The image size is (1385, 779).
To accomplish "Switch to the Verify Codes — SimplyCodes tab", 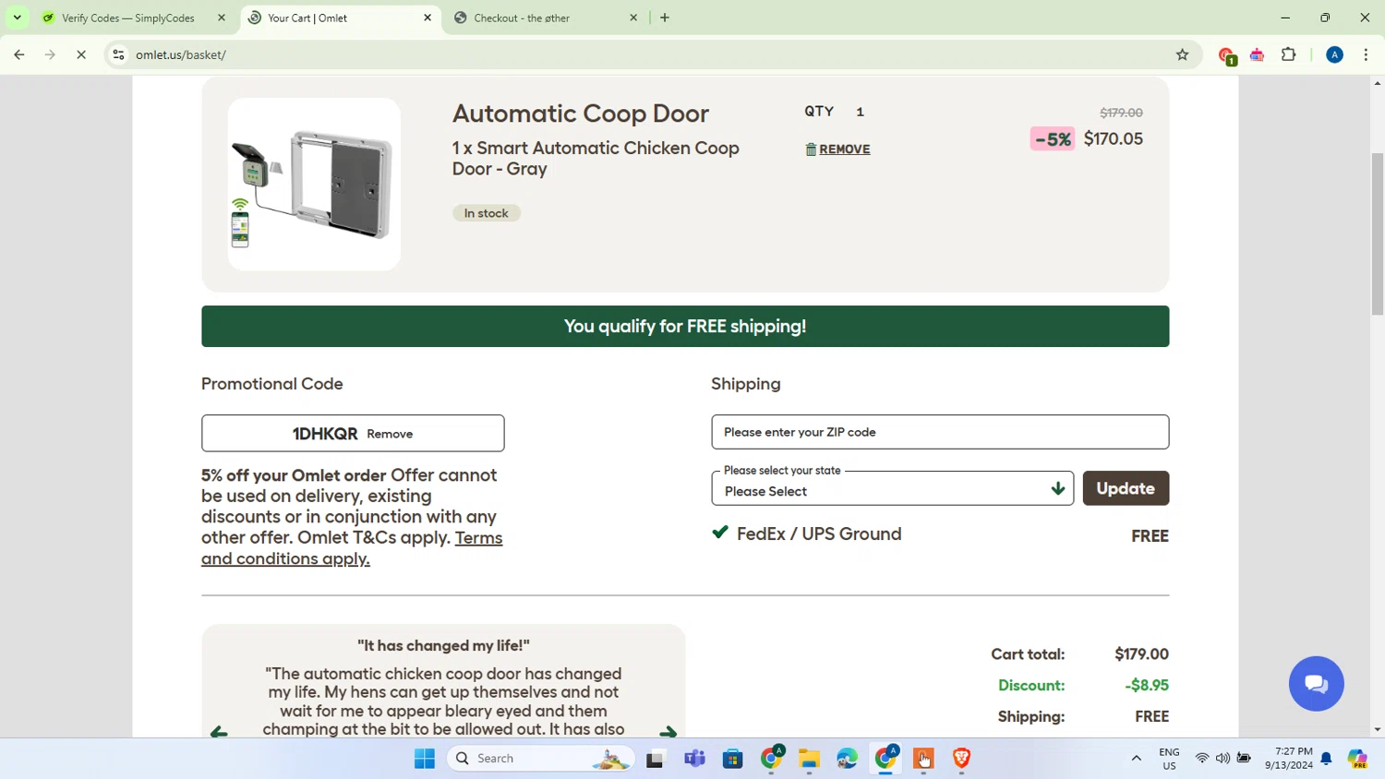I will click(x=128, y=18).
